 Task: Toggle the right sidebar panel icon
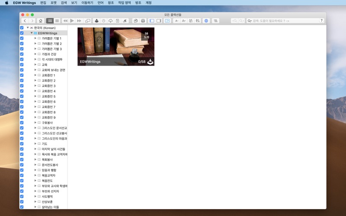pos(159,21)
